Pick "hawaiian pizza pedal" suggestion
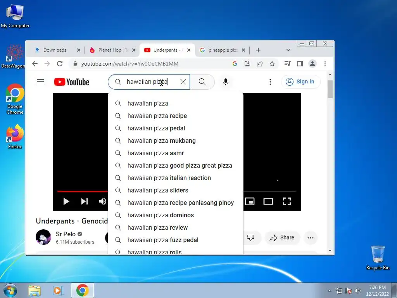The width and height of the screenshot is (397, 298). [176, 128]
